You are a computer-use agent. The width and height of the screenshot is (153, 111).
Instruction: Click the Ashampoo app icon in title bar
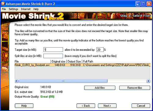click(3, 4)
